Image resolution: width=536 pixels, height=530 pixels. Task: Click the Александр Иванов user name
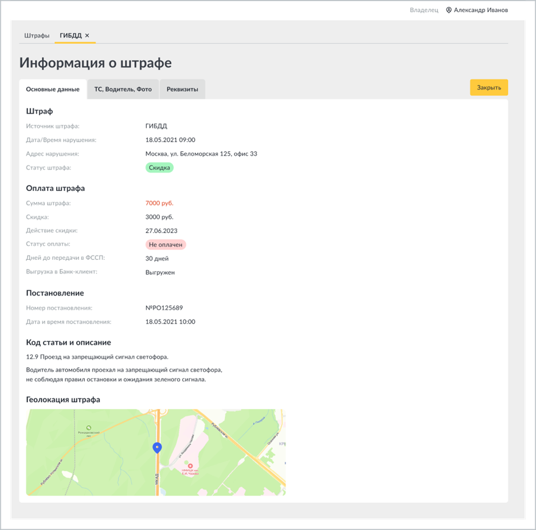pos(480,10)
